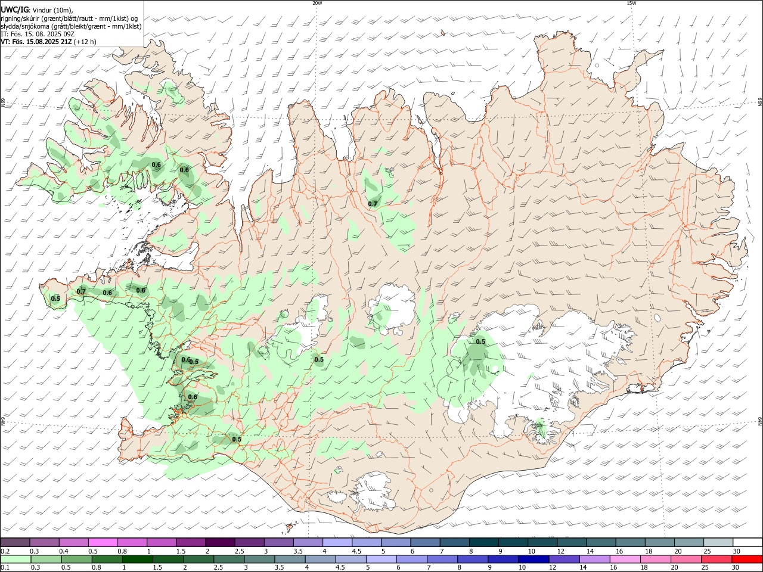Pick the upper-row legend swatch labeled 4.5

[365, 542]
